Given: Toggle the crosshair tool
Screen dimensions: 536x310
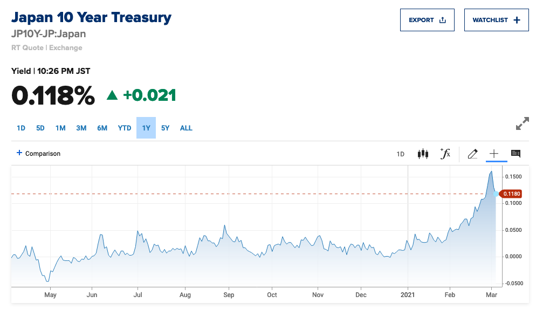Looking at the screenshot, I should coord(494,154).
